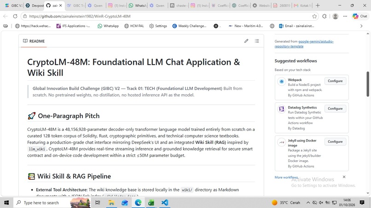Open the HCM PAL bookmark

click(x=134, y=26)
